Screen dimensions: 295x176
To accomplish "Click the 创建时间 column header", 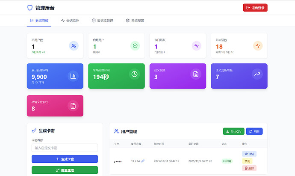I will click(159, 144).
